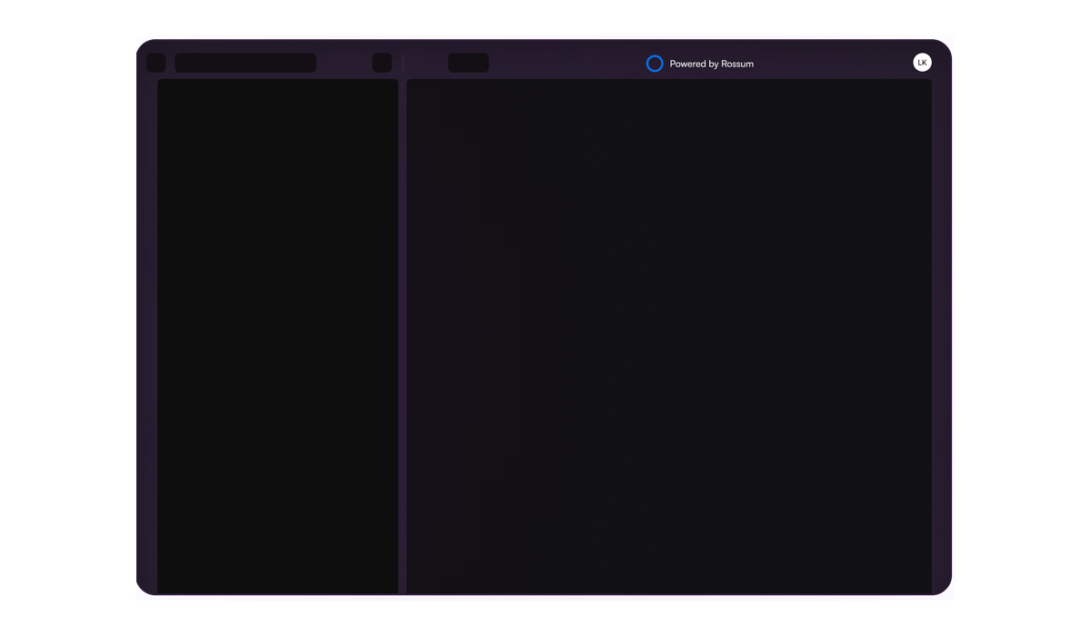Click the top edge of the right panel

point(668,81)
